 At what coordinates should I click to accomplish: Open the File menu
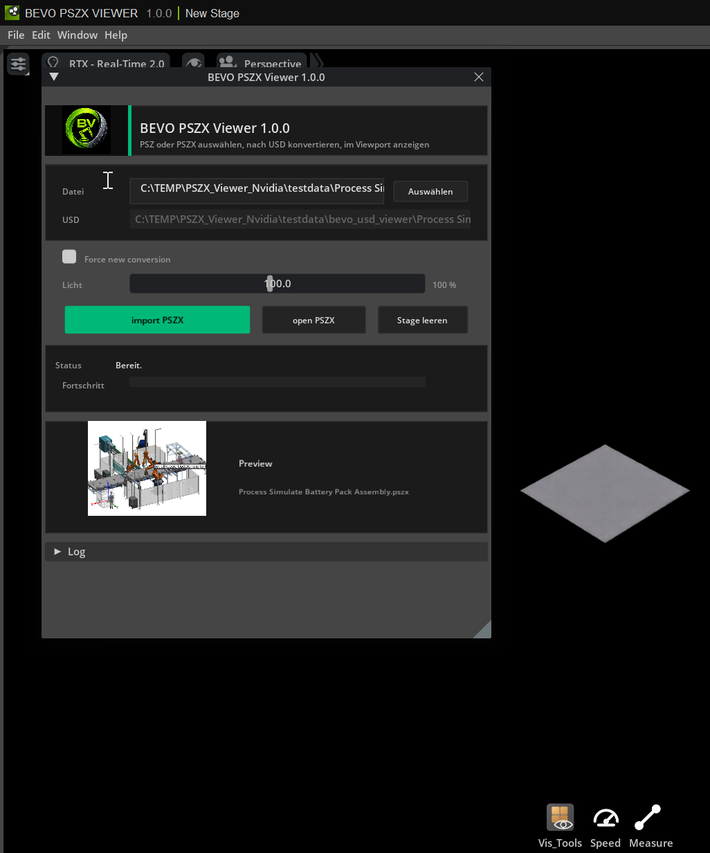[16, 35]
